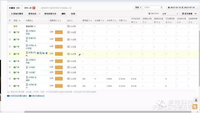
Task: Switch to the 搜索人群 tab
Action: (x=30, y=8)
